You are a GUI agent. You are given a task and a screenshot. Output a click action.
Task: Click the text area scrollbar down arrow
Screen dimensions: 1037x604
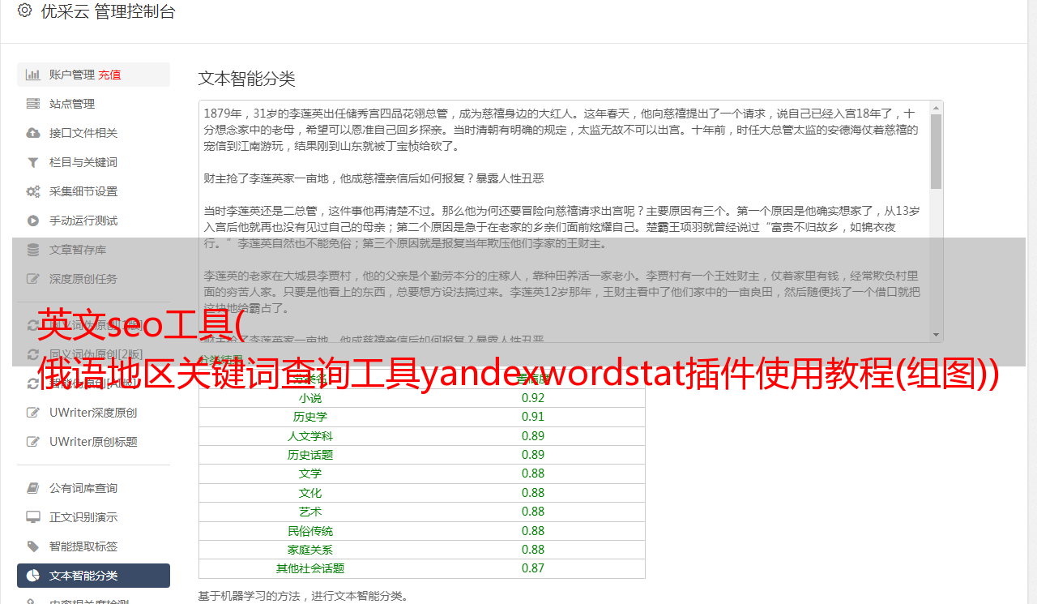point(937,335)
